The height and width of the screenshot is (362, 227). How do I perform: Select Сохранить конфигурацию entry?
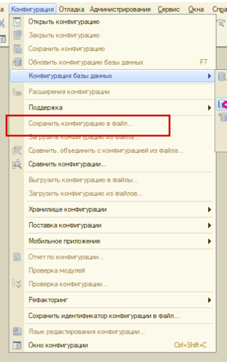pyautogui.click(x=113, y=49)
